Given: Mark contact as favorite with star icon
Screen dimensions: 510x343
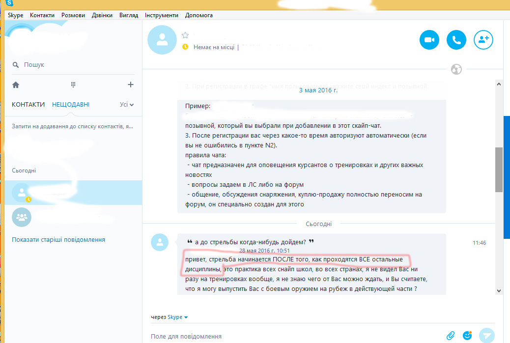Looking at the screenshot, I should click(185, 35).
